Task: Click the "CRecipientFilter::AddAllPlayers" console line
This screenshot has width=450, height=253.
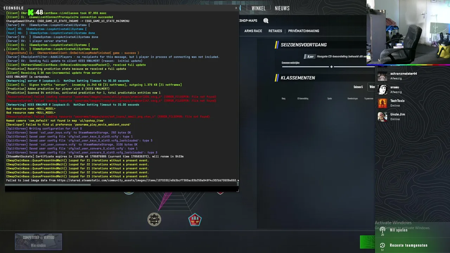Action: pyautogui.click(x=113, y=57)
